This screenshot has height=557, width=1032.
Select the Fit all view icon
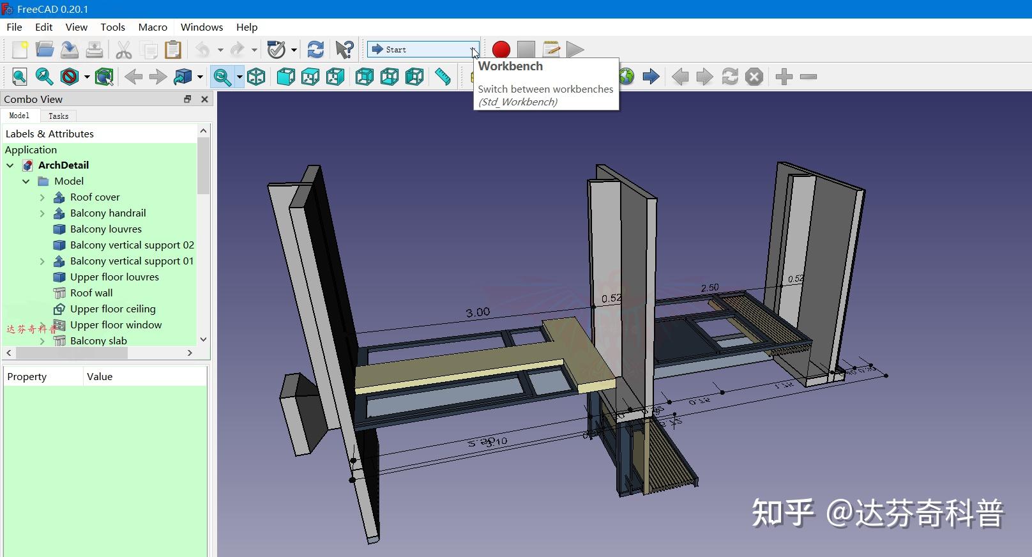click(x=20, y=77)
